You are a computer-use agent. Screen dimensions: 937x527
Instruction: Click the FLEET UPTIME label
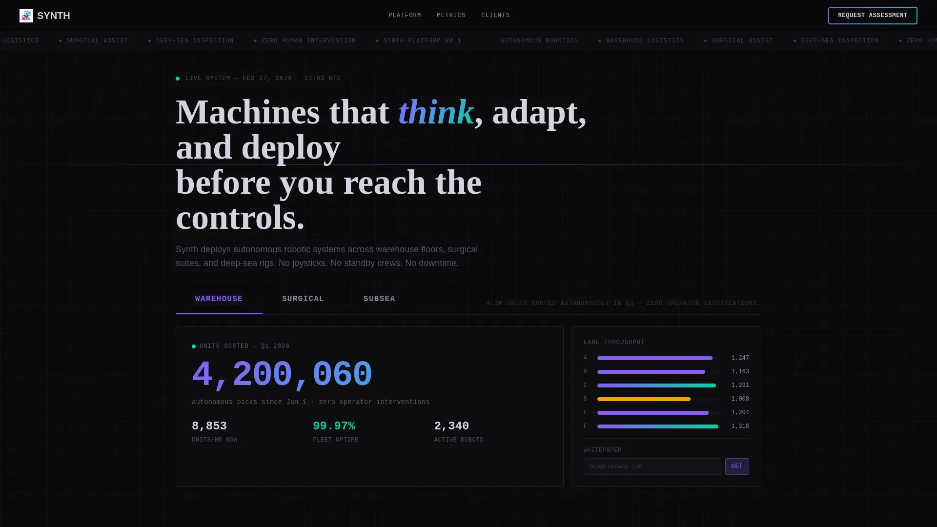(x=335, y=440)
